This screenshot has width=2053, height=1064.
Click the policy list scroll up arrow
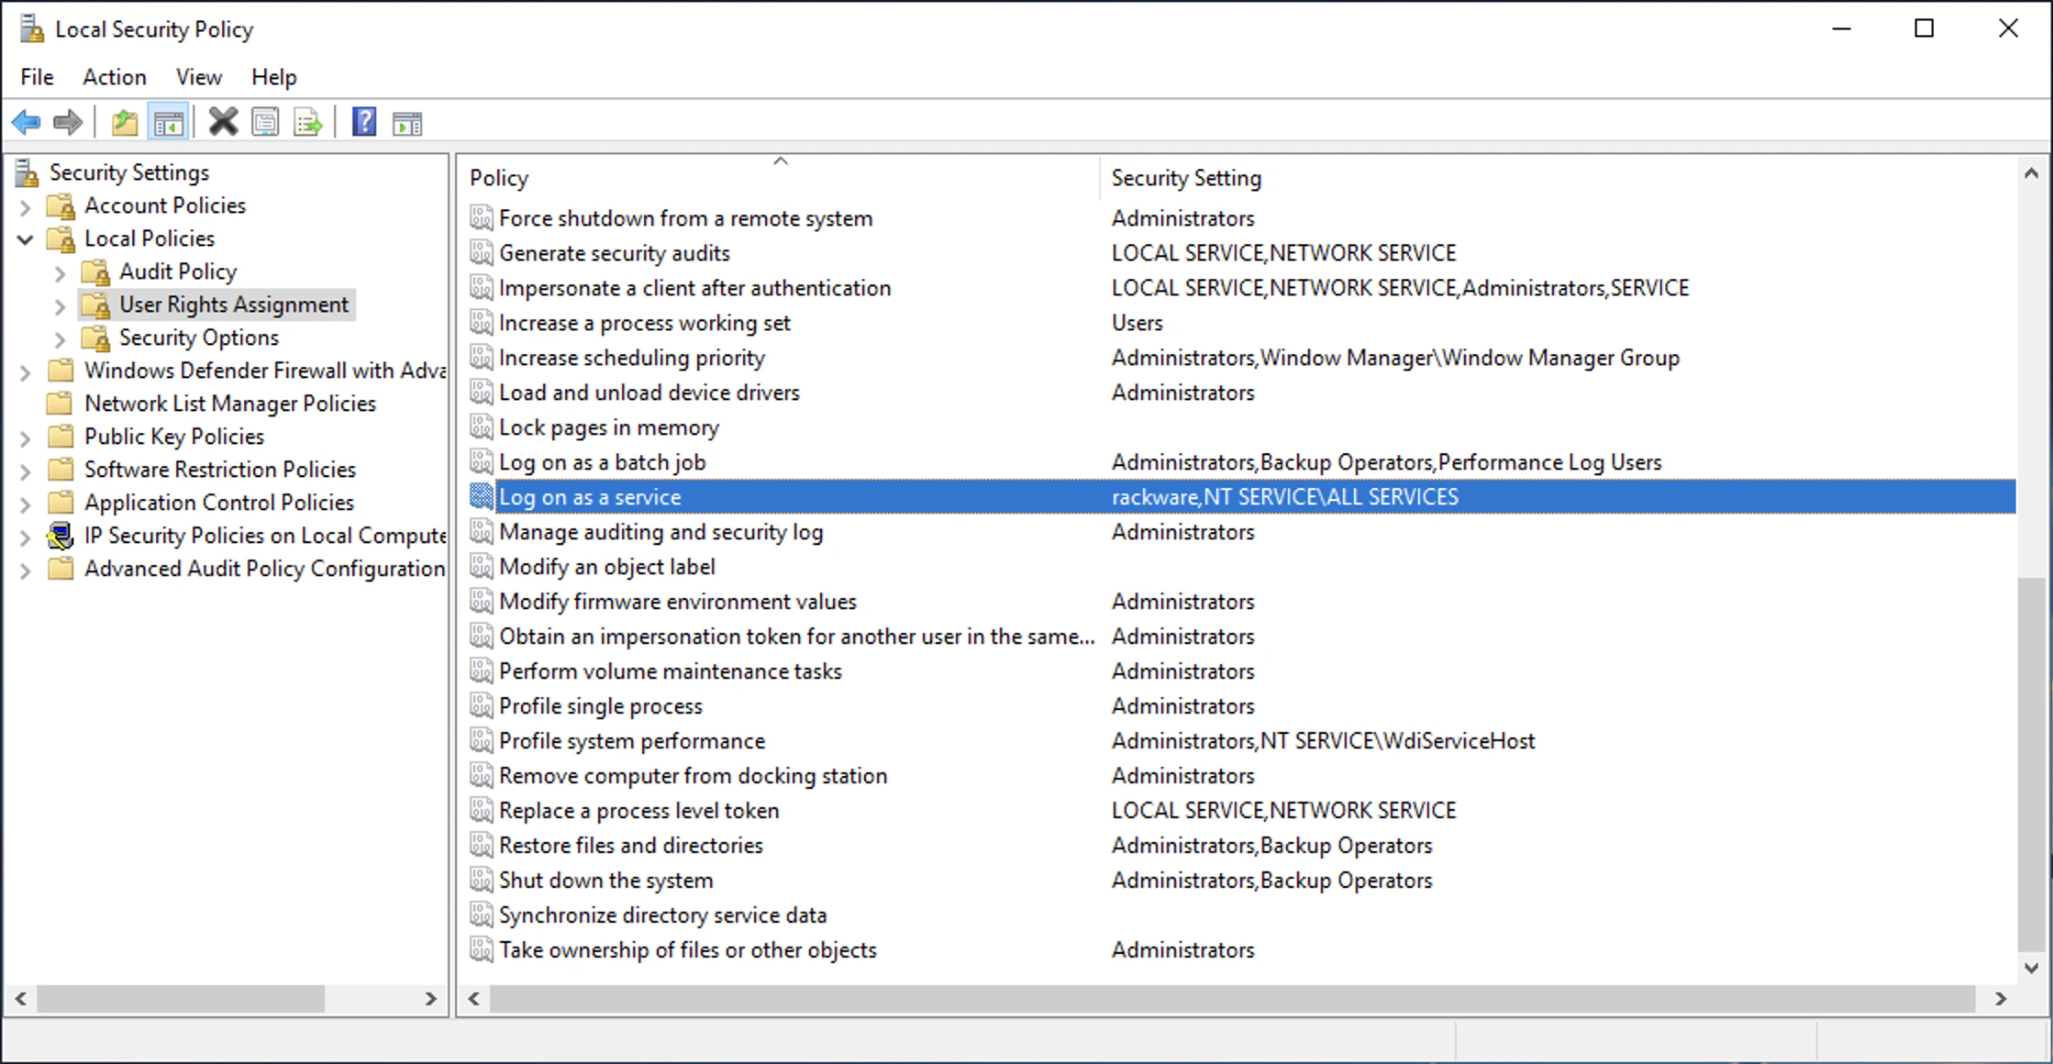(2030, 173)
